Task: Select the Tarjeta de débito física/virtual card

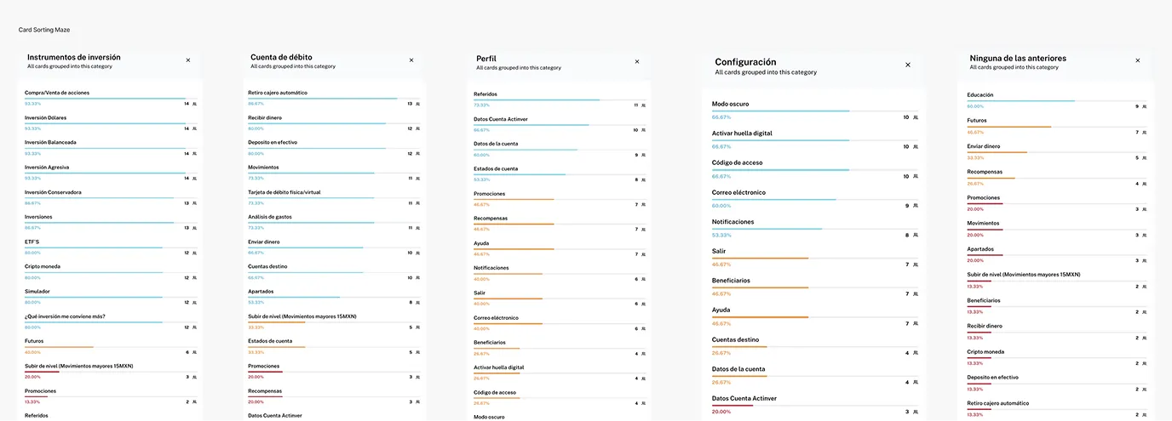Action: click(284, 192)
